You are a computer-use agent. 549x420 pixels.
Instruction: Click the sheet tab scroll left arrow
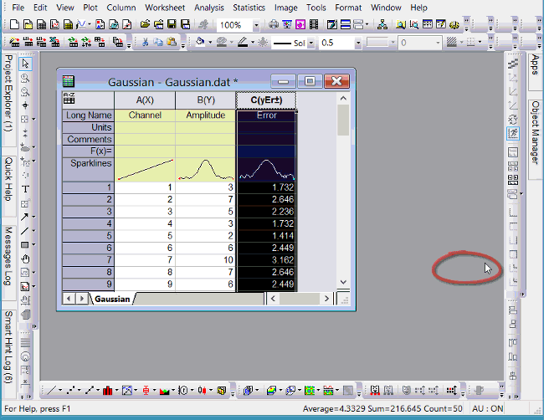(69, 299)
